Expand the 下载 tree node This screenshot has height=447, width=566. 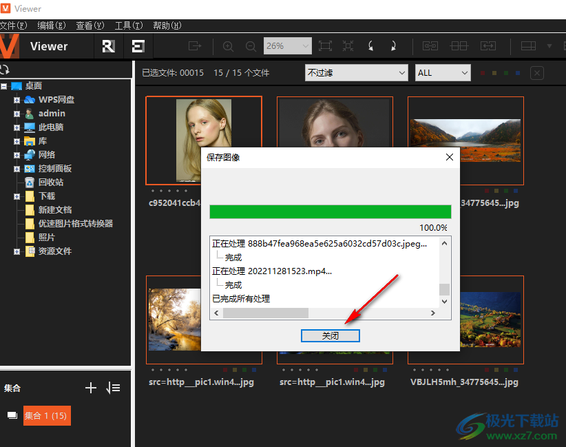(17, 196)
